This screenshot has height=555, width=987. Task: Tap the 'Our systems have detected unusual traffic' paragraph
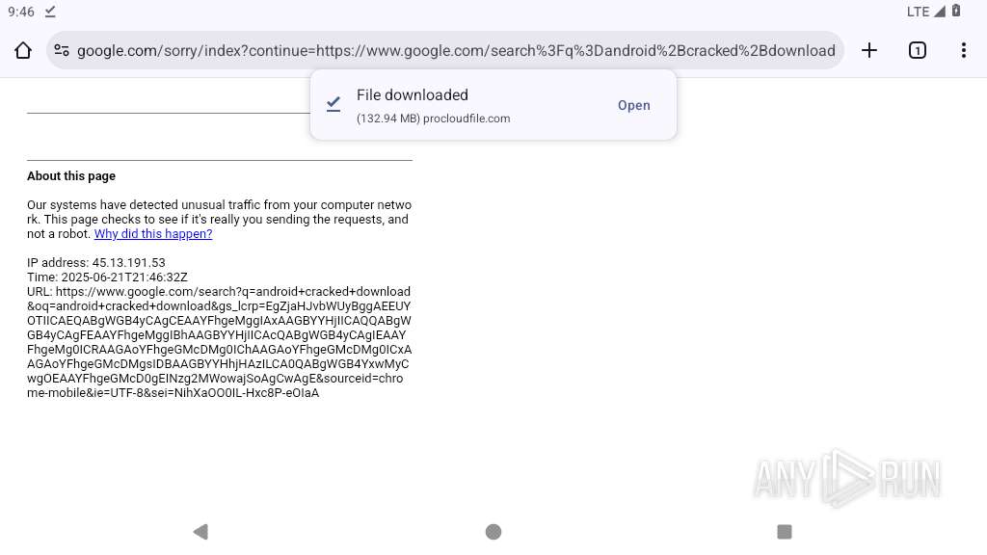pyautogui.click(x=219, y=219)
